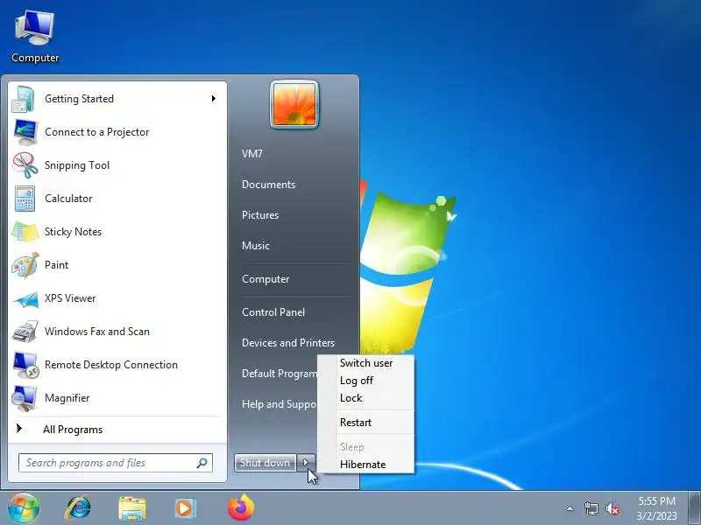Open Default Programs link
The image size is (701, 525).
pyautogui.click(x=279, y=374)
